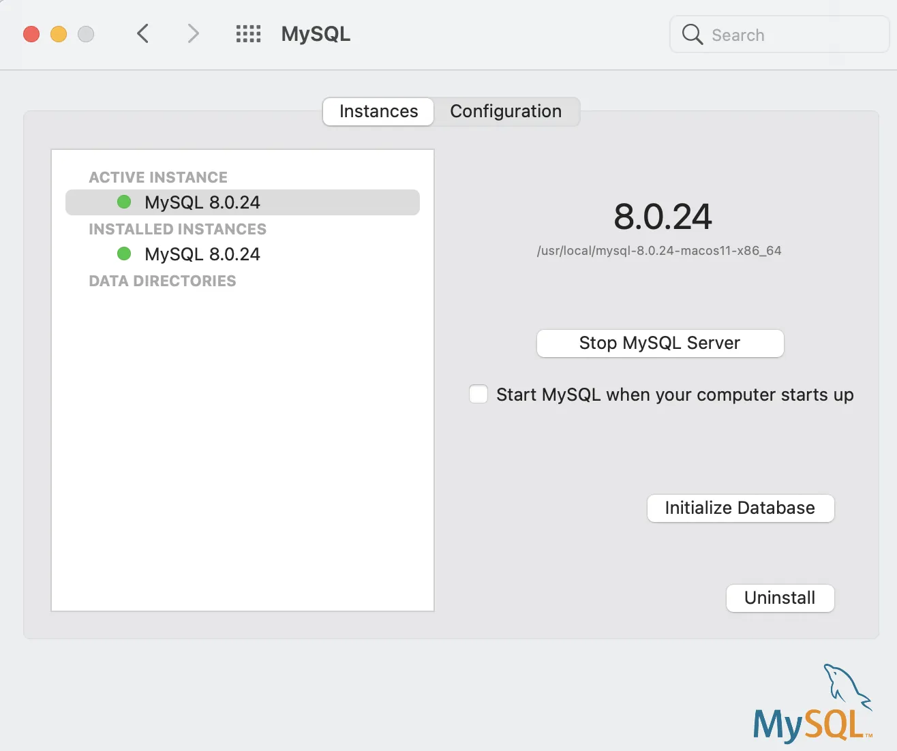Enable Start MySQL when your computer starts up
The width and height of the screenshot is (897, 751).
(478, 395)
